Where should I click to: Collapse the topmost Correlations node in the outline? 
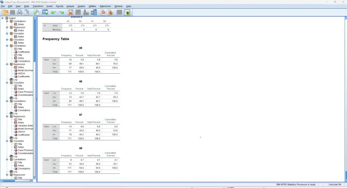point(7,21)
